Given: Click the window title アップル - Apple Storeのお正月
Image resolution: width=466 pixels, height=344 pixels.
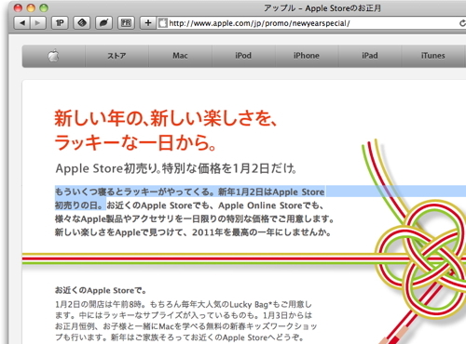Looking at the screenshot, I should click(x=322, y=8).
